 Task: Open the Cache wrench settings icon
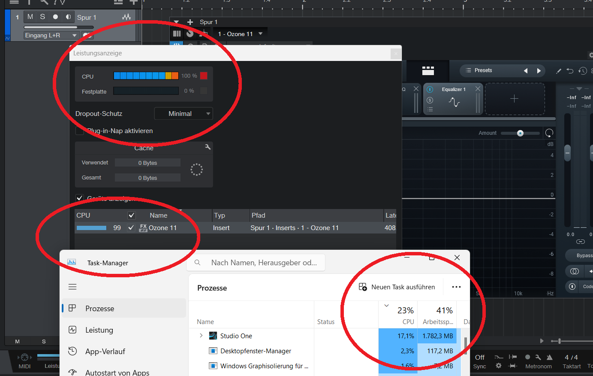[208, 147]
